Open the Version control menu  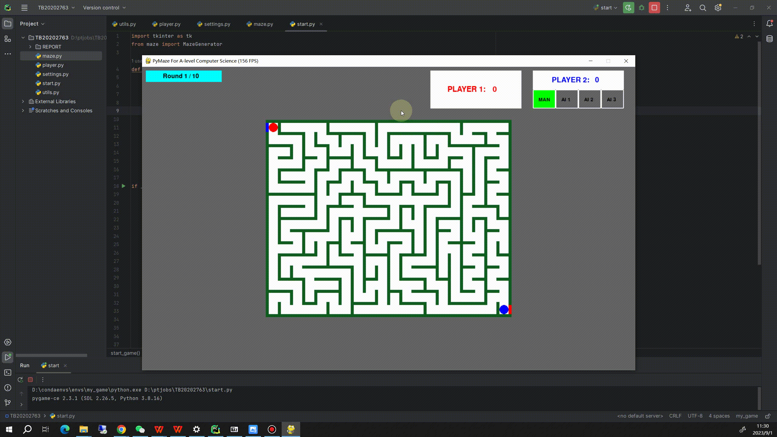tap(102, 8)
